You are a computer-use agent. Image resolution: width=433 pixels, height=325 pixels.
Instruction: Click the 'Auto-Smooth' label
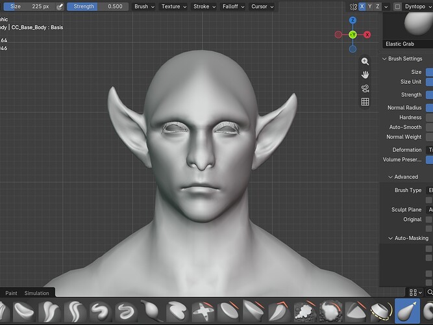point(405,127)
